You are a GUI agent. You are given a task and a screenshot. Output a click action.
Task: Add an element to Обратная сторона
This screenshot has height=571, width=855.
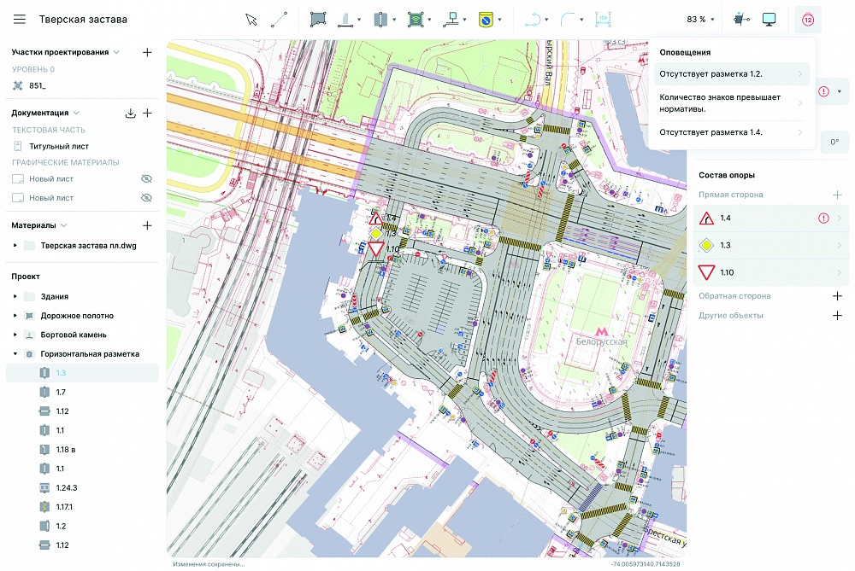(838, 296)
